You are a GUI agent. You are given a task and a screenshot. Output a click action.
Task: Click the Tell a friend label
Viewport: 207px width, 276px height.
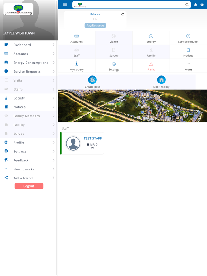tap(23, 178)
